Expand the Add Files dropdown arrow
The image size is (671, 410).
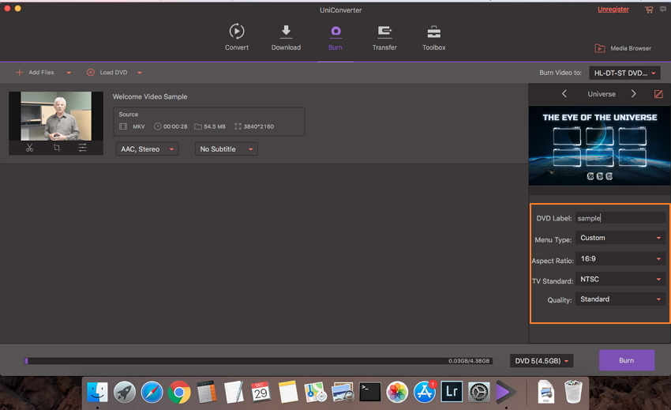[x=69, y=73]
